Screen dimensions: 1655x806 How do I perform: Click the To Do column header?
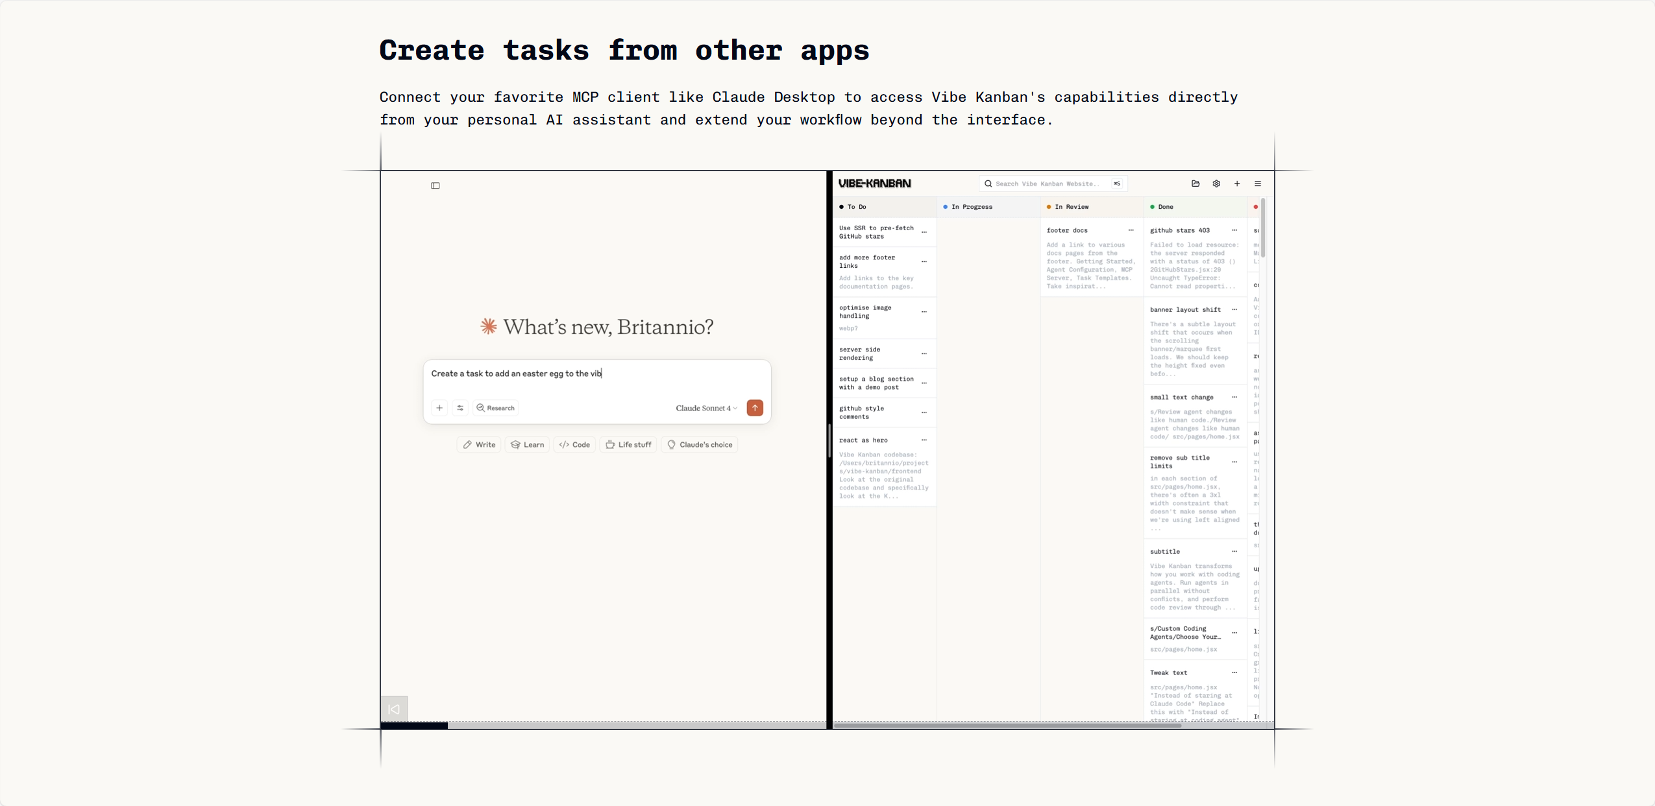pos(885,207)
